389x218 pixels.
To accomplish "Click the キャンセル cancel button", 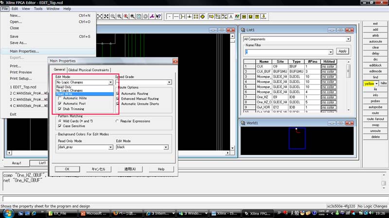I will [x=99, y=169].
